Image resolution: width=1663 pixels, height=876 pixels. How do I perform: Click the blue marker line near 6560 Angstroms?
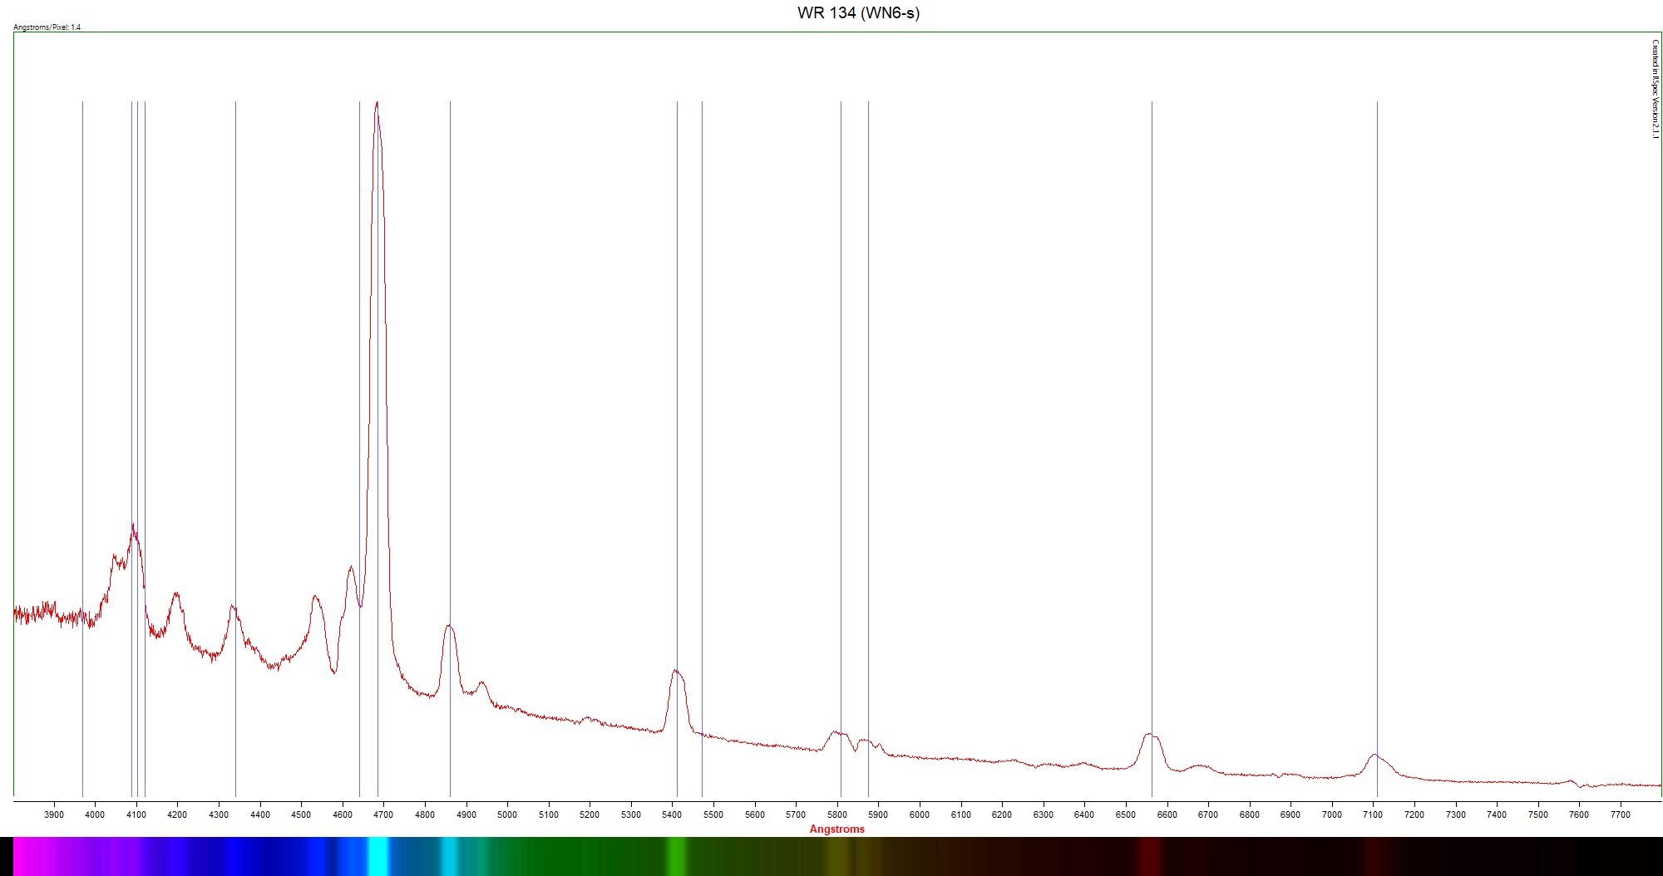[1152, 416]
